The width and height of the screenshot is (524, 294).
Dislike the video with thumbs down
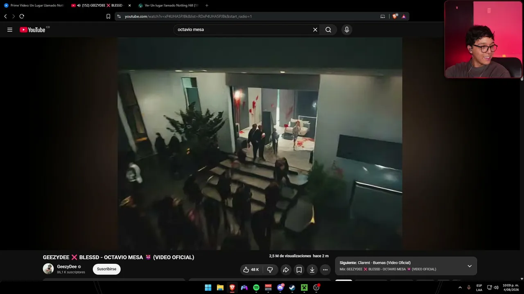(x=270, y=269)
